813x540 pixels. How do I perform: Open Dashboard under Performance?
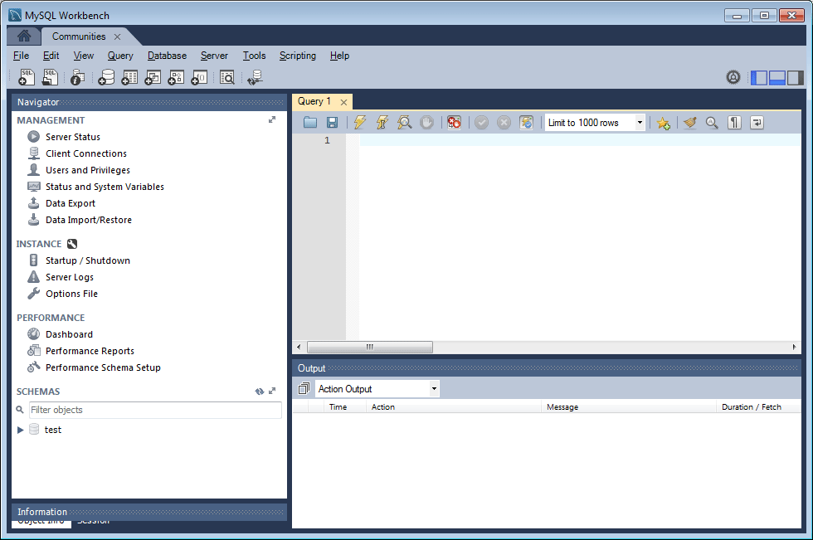[69, 334]
